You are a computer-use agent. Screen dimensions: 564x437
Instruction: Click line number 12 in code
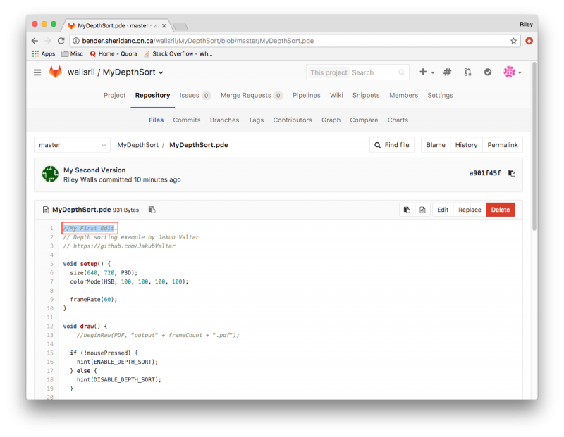click(50, 327)
